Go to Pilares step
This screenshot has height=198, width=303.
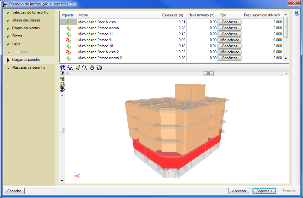(17, 36)
